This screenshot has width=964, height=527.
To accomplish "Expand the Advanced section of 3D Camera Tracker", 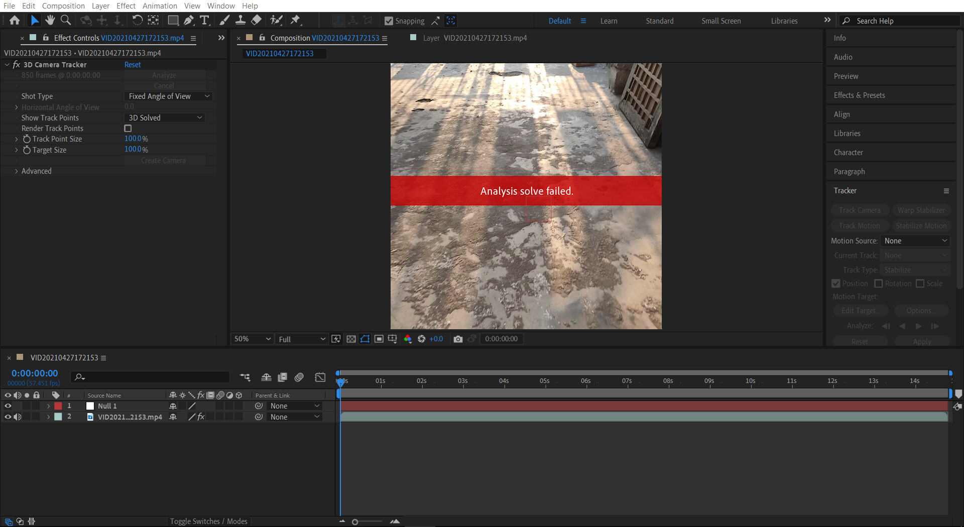I will [16, 171].
